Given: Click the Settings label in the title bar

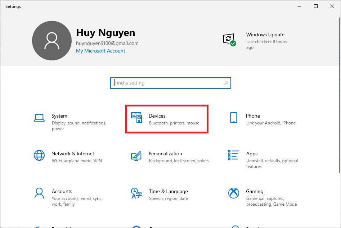Looking at the screenshot, I should [x=13, y=6].
